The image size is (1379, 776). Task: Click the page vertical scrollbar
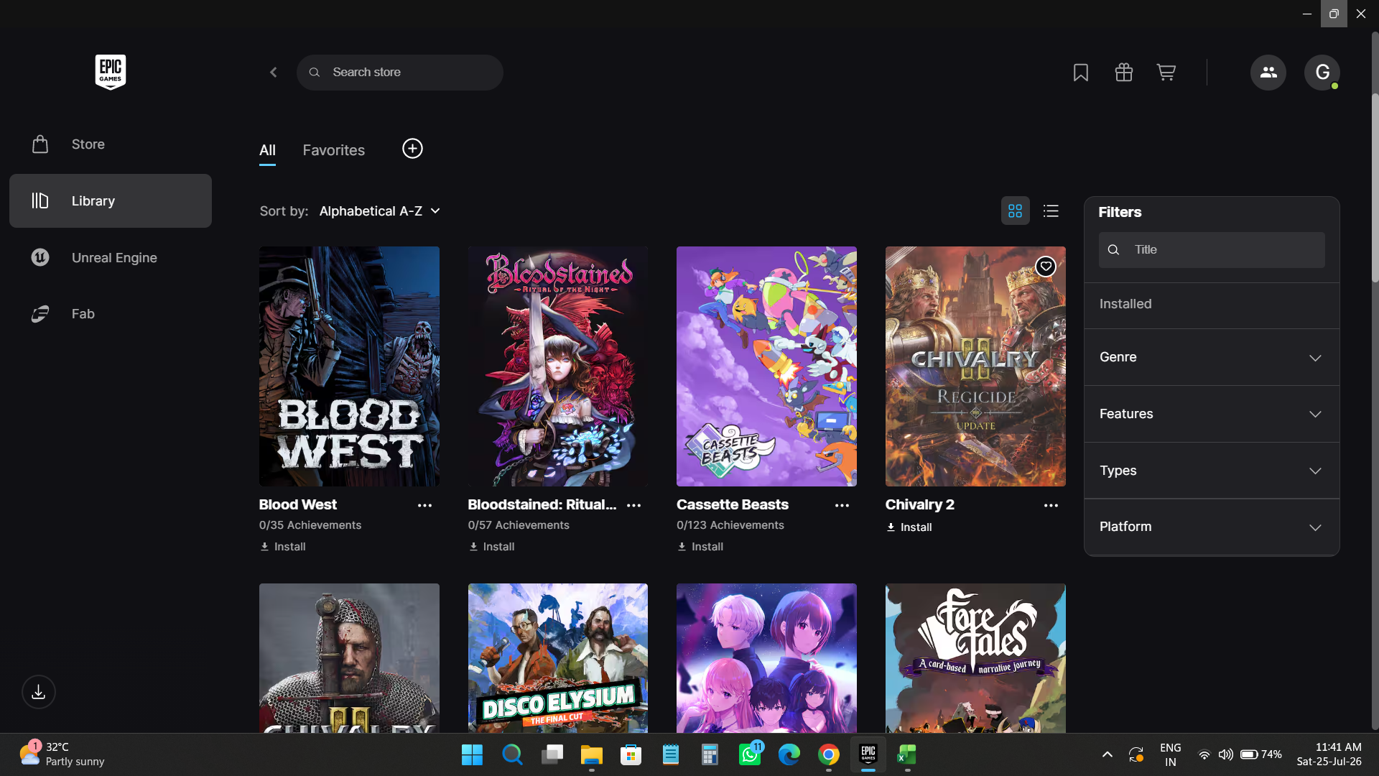coord(1375,187)
